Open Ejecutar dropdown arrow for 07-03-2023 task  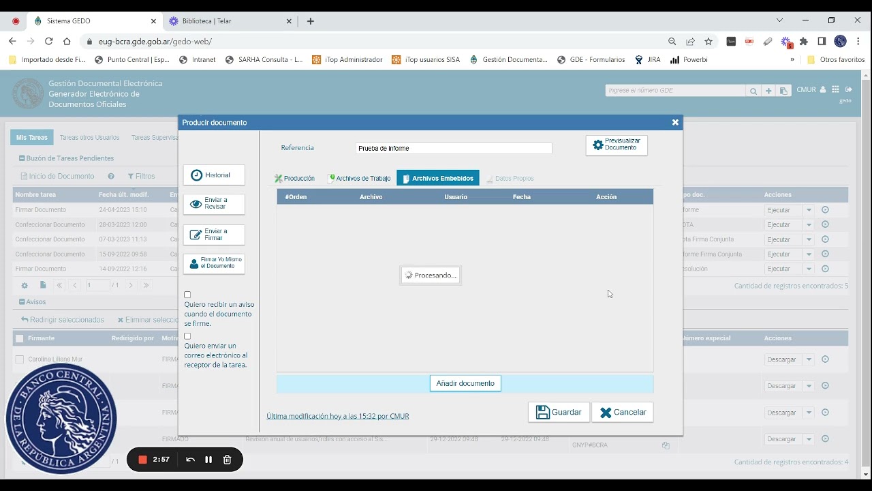pos(809,239)
